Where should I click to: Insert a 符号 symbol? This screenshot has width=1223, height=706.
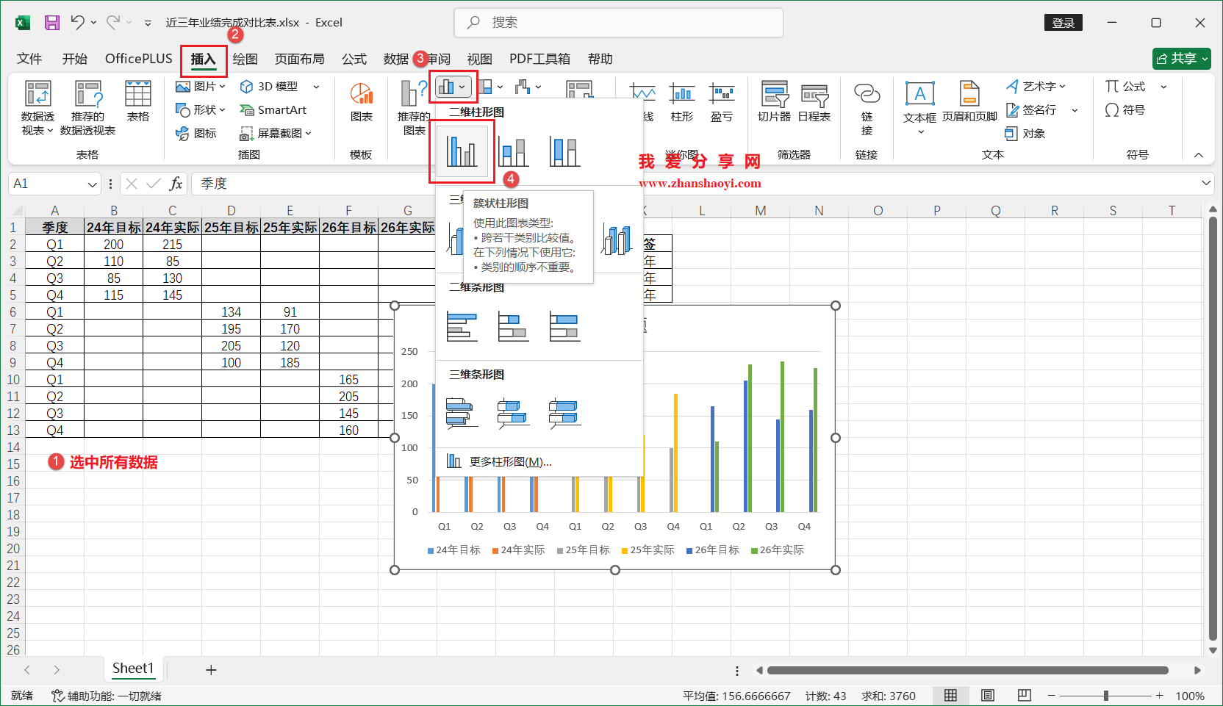click(1125, 109)
